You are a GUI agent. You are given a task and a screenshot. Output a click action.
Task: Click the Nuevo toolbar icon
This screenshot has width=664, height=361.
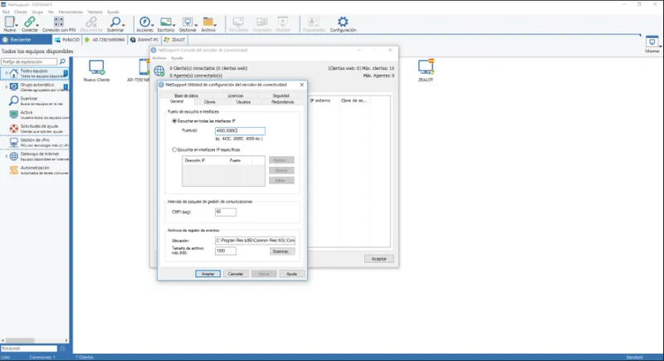tap(9, 22)
